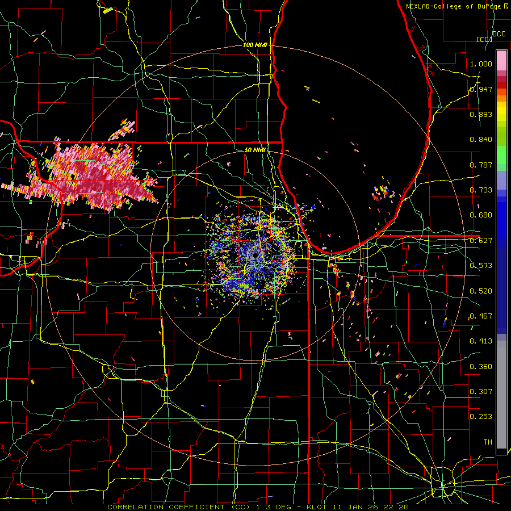Click the yellow segment of the color bar

click(x=501, y=111)
